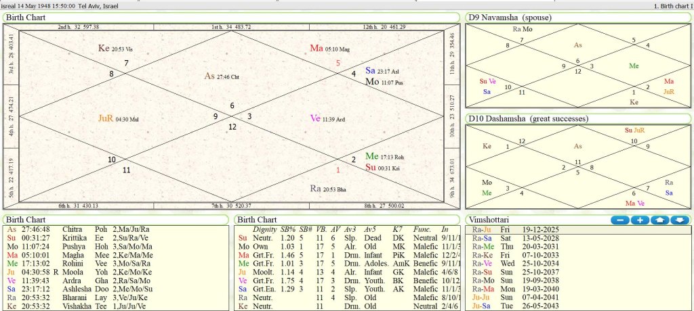The width and height of the screenshot is (694, 311).
Task: Click the Func. column header
Action: [423, 229]
